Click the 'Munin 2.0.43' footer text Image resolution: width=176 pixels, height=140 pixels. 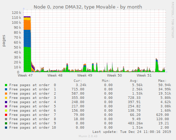(x=88, y=136)
